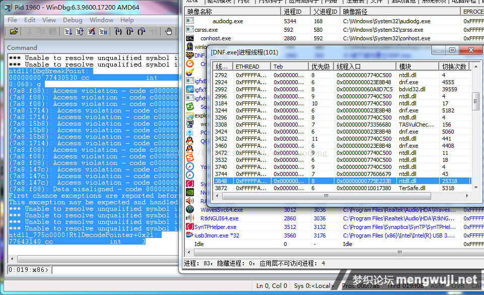Image resolution: width=484 pixels, height=295 pixels.
Task: Select the Idle process row
Action: (334, 244)
